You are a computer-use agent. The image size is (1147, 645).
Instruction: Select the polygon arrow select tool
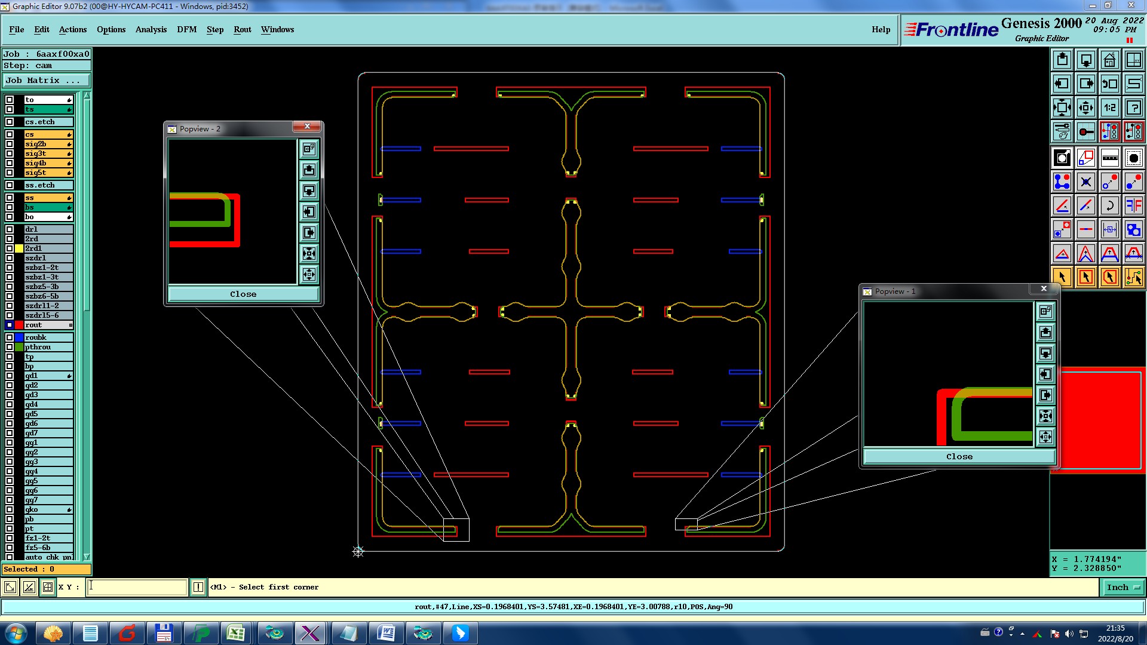(1109, 277)
